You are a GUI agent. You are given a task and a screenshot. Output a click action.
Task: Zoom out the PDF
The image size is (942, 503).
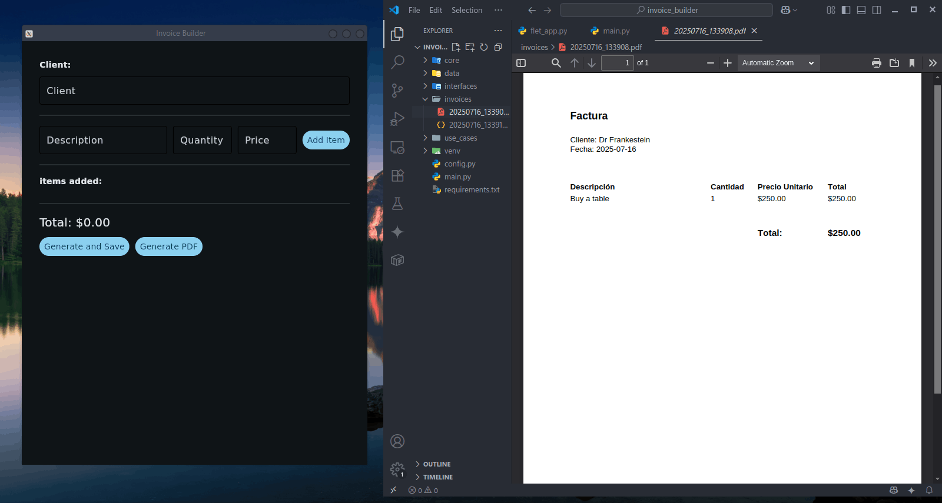tap(711, 63)
